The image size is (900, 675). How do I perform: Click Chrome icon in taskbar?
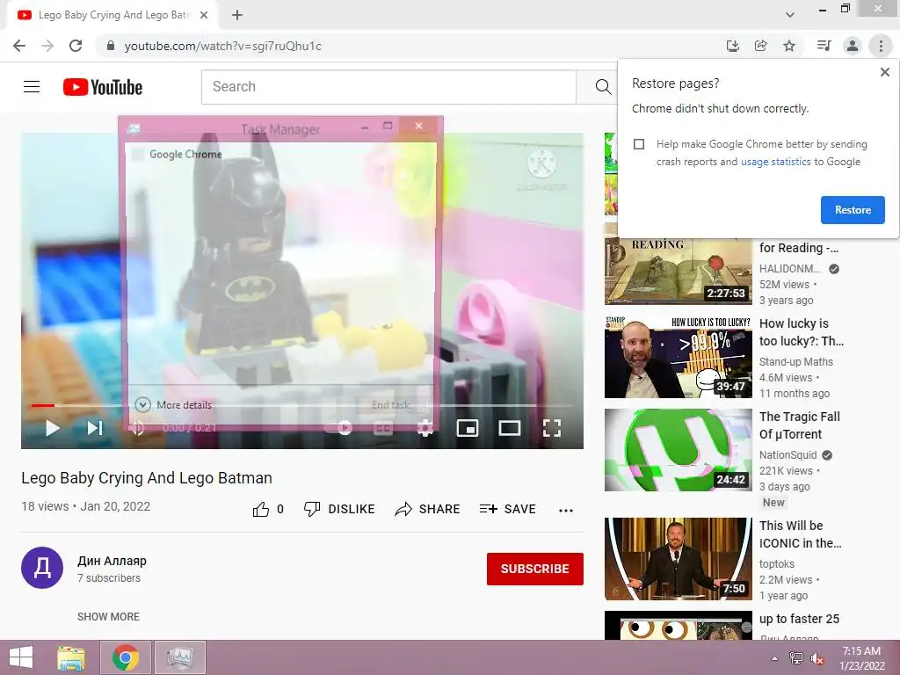point(126,657)
